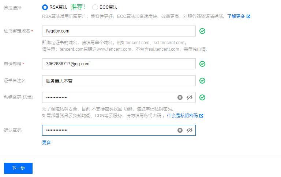Click the 证书备注名 label
The image size is (281, 177).
pos(15,81)
